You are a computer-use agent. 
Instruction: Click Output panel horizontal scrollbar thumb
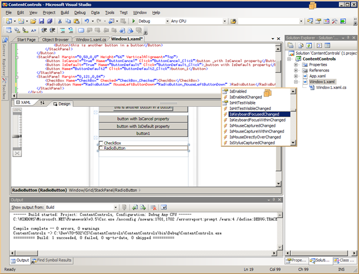click(27, 253)
